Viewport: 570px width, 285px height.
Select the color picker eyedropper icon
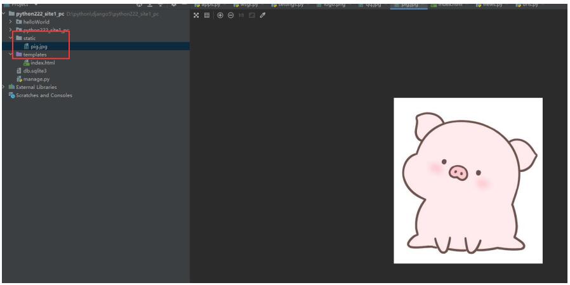coord(263,15)
